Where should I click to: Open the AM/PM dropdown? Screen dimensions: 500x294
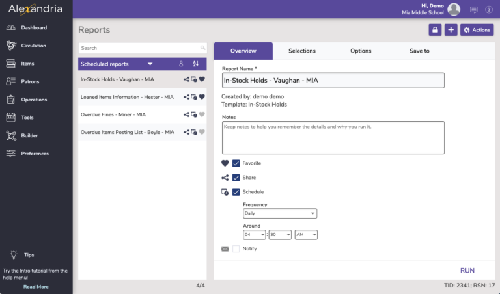point(306,235)
